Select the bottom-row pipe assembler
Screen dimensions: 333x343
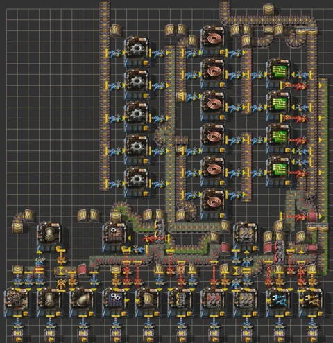49,302
